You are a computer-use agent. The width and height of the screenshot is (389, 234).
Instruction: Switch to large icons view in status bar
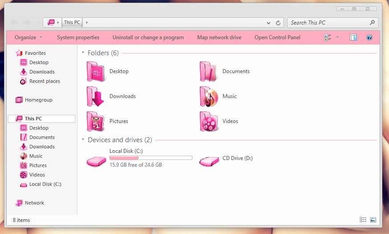pos(373,220)
